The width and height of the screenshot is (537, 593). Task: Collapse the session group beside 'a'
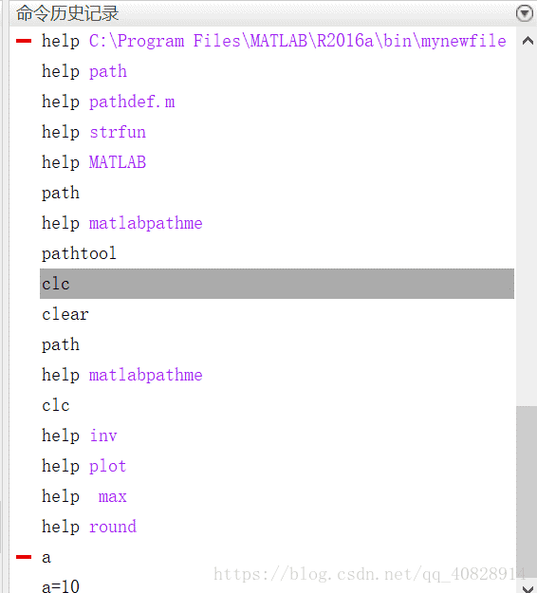tap(24, 557)
